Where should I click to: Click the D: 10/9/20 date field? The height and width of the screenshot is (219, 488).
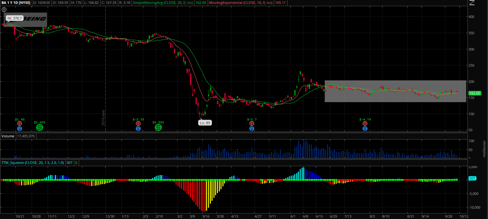pos(41,3)
